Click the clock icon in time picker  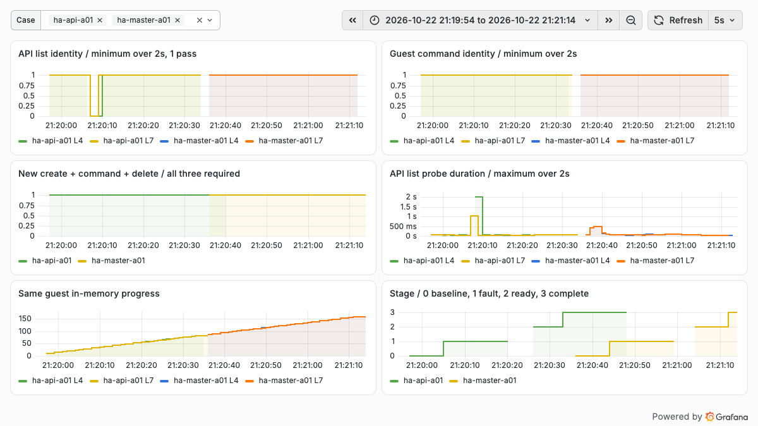[x=375, y=20]
